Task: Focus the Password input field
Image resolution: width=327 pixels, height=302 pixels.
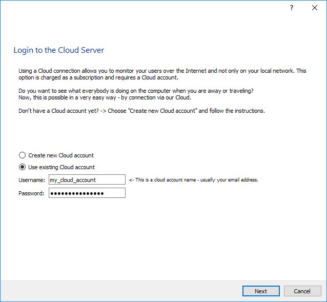Action: point(87,193)
